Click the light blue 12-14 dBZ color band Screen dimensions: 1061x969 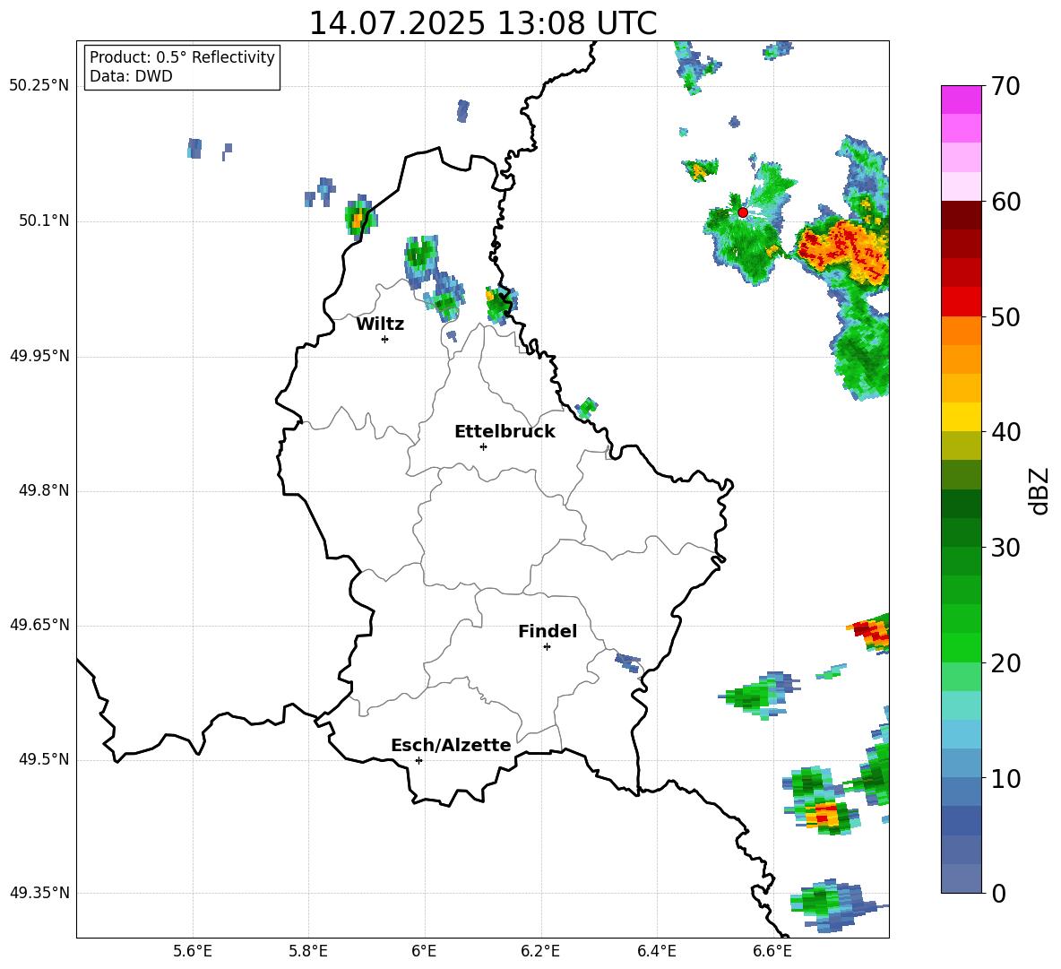pyautogui.click(x=961, y=735)
